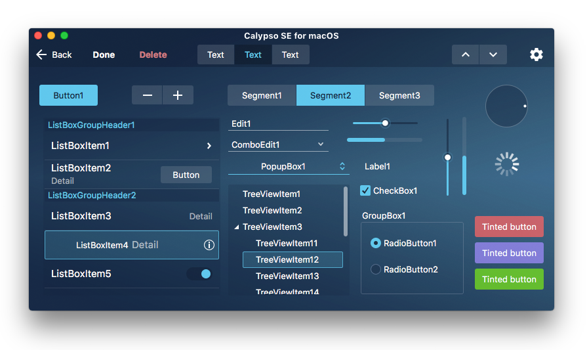Viewport: 587px width, 350px height.
Task: Click the horizontal progress bar
Action: (x=384, y=140)
